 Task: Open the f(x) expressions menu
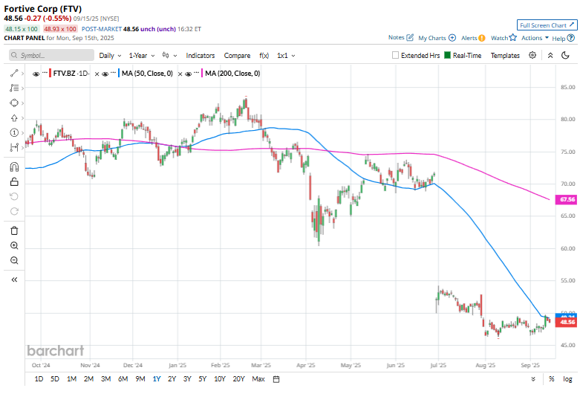point(264,56)
